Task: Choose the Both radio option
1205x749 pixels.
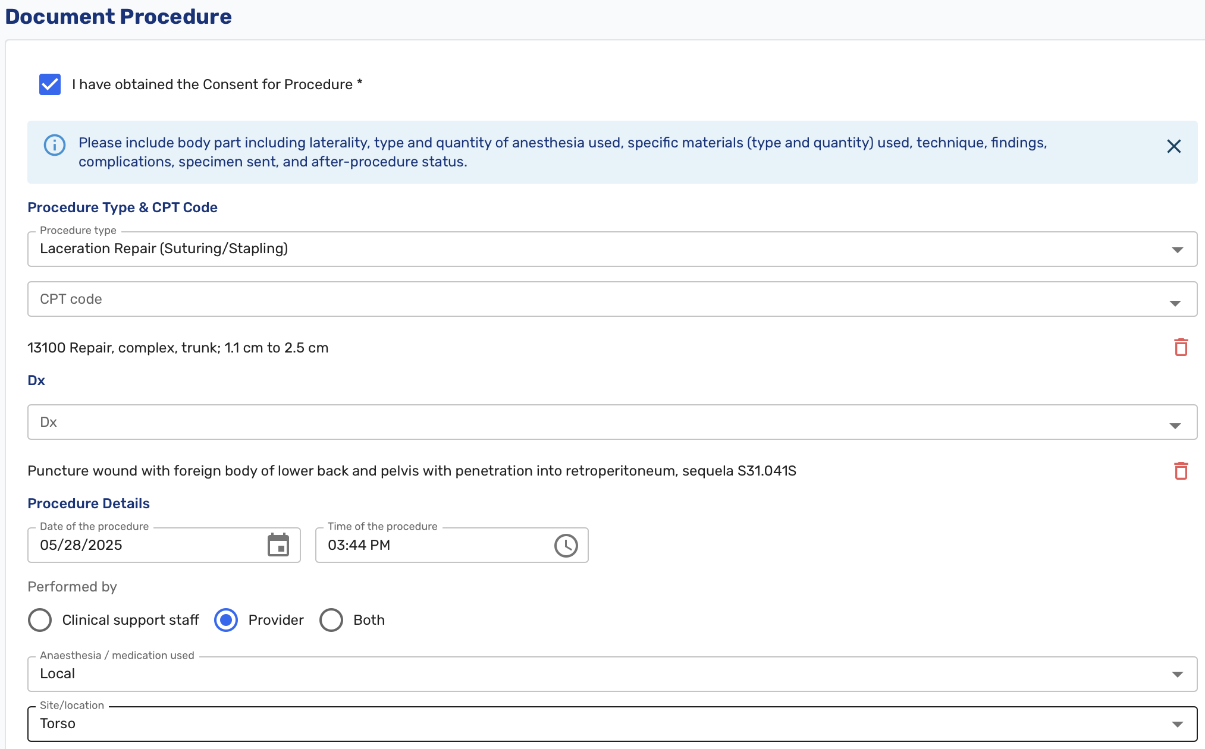Action: click(331, 620)
